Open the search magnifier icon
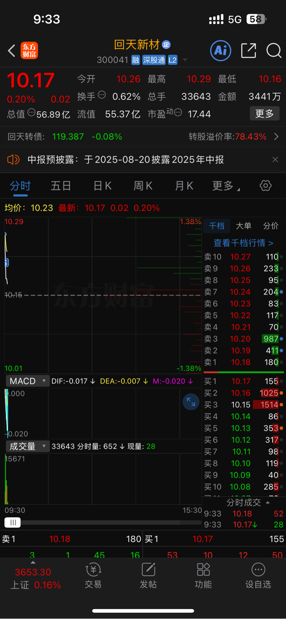Viewport: 286px width, 619px height. (274, 51)
